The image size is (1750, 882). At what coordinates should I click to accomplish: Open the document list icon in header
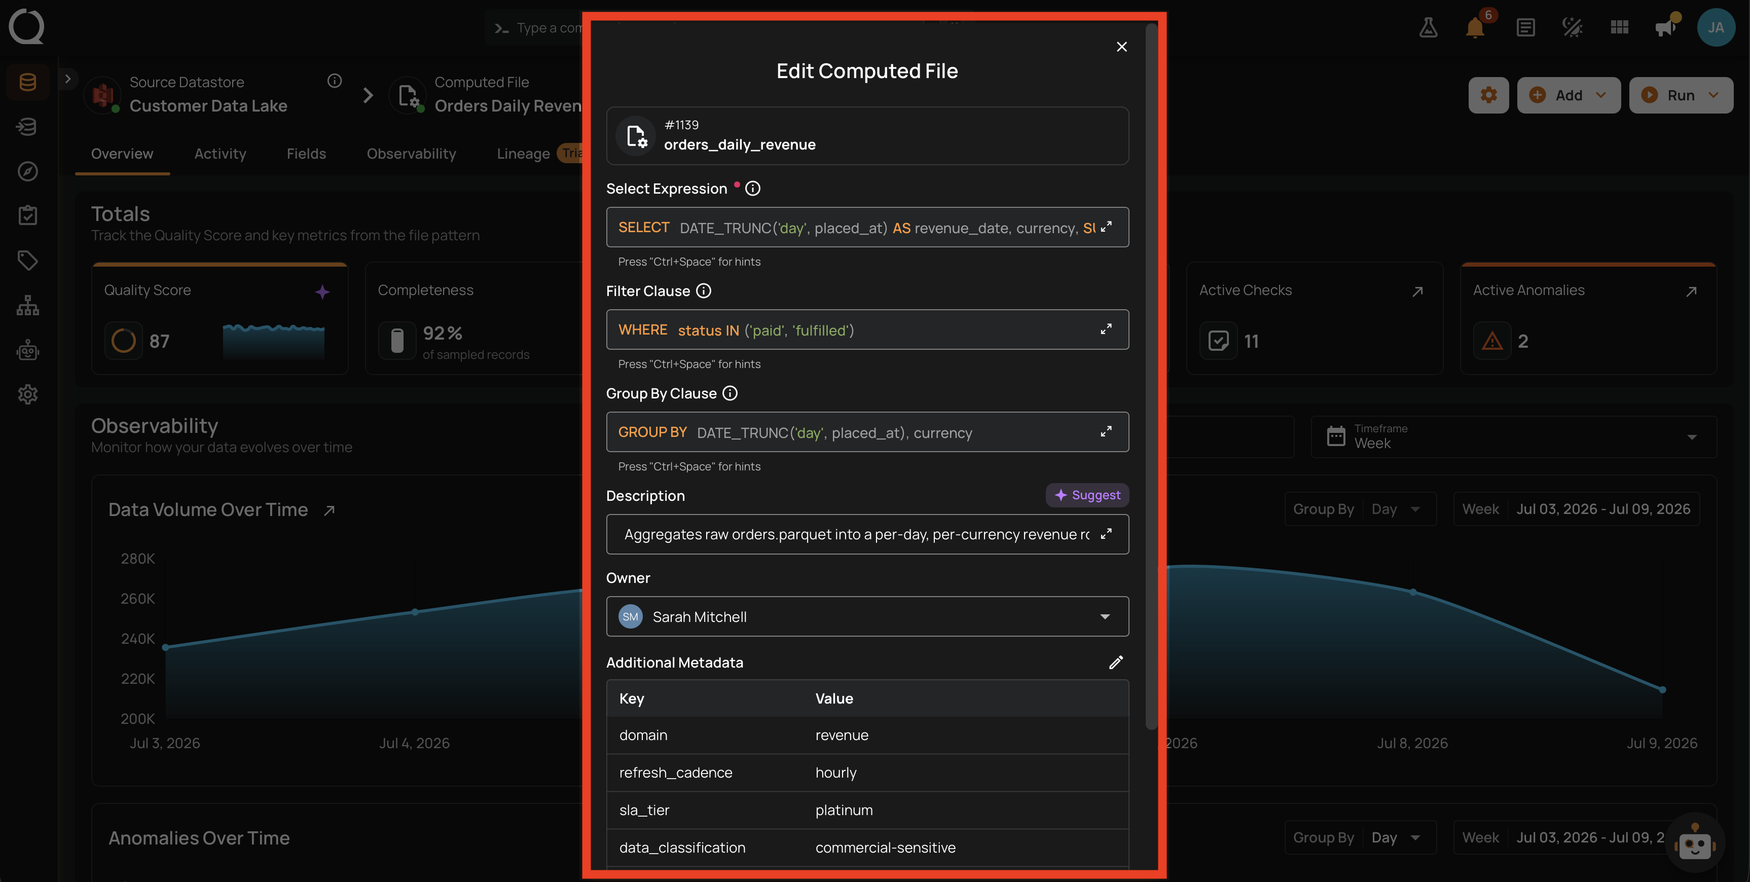click(x=1526, y=27)
